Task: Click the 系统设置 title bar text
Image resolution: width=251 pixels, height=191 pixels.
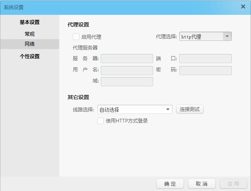Action: [14, 7]
